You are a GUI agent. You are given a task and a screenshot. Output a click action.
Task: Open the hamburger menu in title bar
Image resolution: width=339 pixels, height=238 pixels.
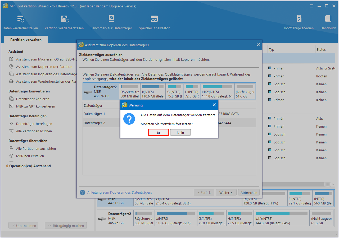(312, 6)
